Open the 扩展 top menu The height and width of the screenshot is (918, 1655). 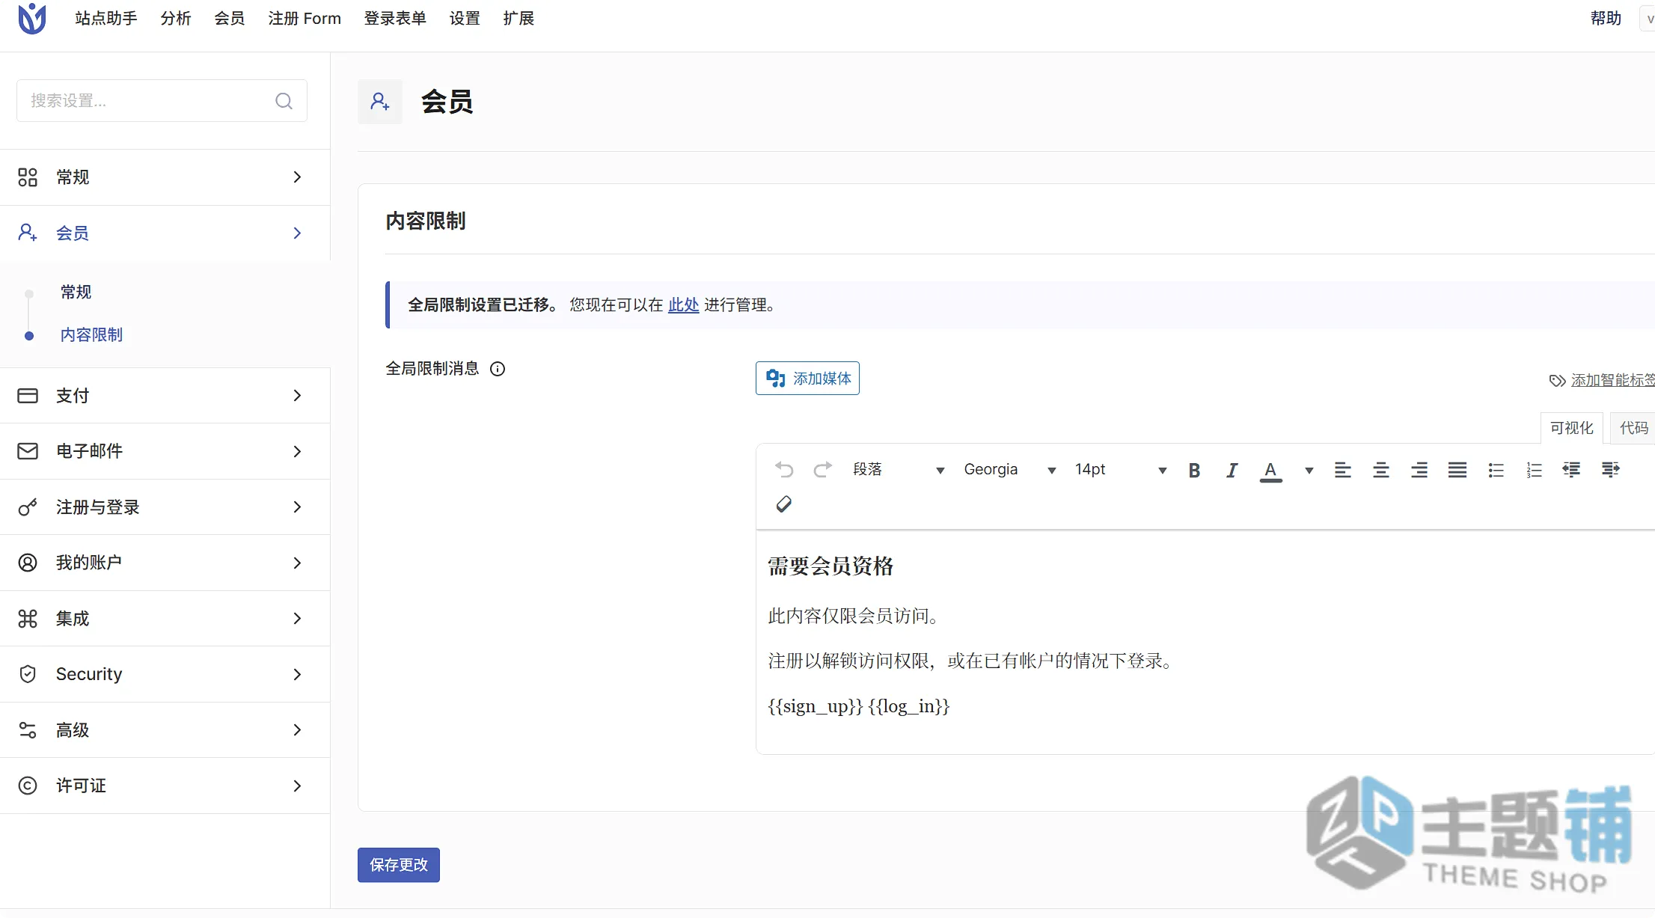[x=518, y=19]
